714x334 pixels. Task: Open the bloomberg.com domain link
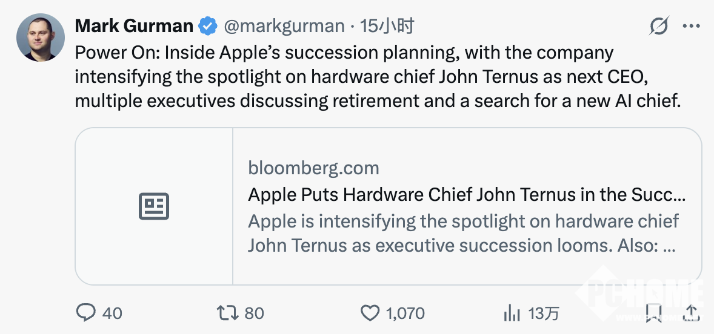[x=313, y=168]
